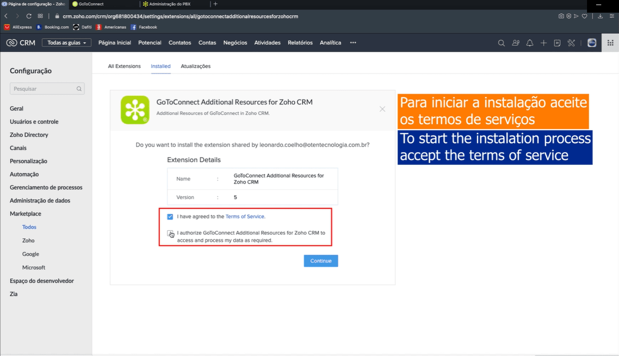Click the notifications bell icon
This screenshot has height=356, width=619.
(530, 43)
